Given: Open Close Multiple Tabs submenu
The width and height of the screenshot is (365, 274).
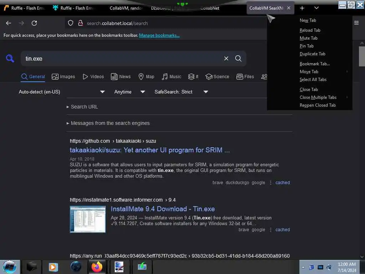Looking at the screenshot, I should [310, 97].
